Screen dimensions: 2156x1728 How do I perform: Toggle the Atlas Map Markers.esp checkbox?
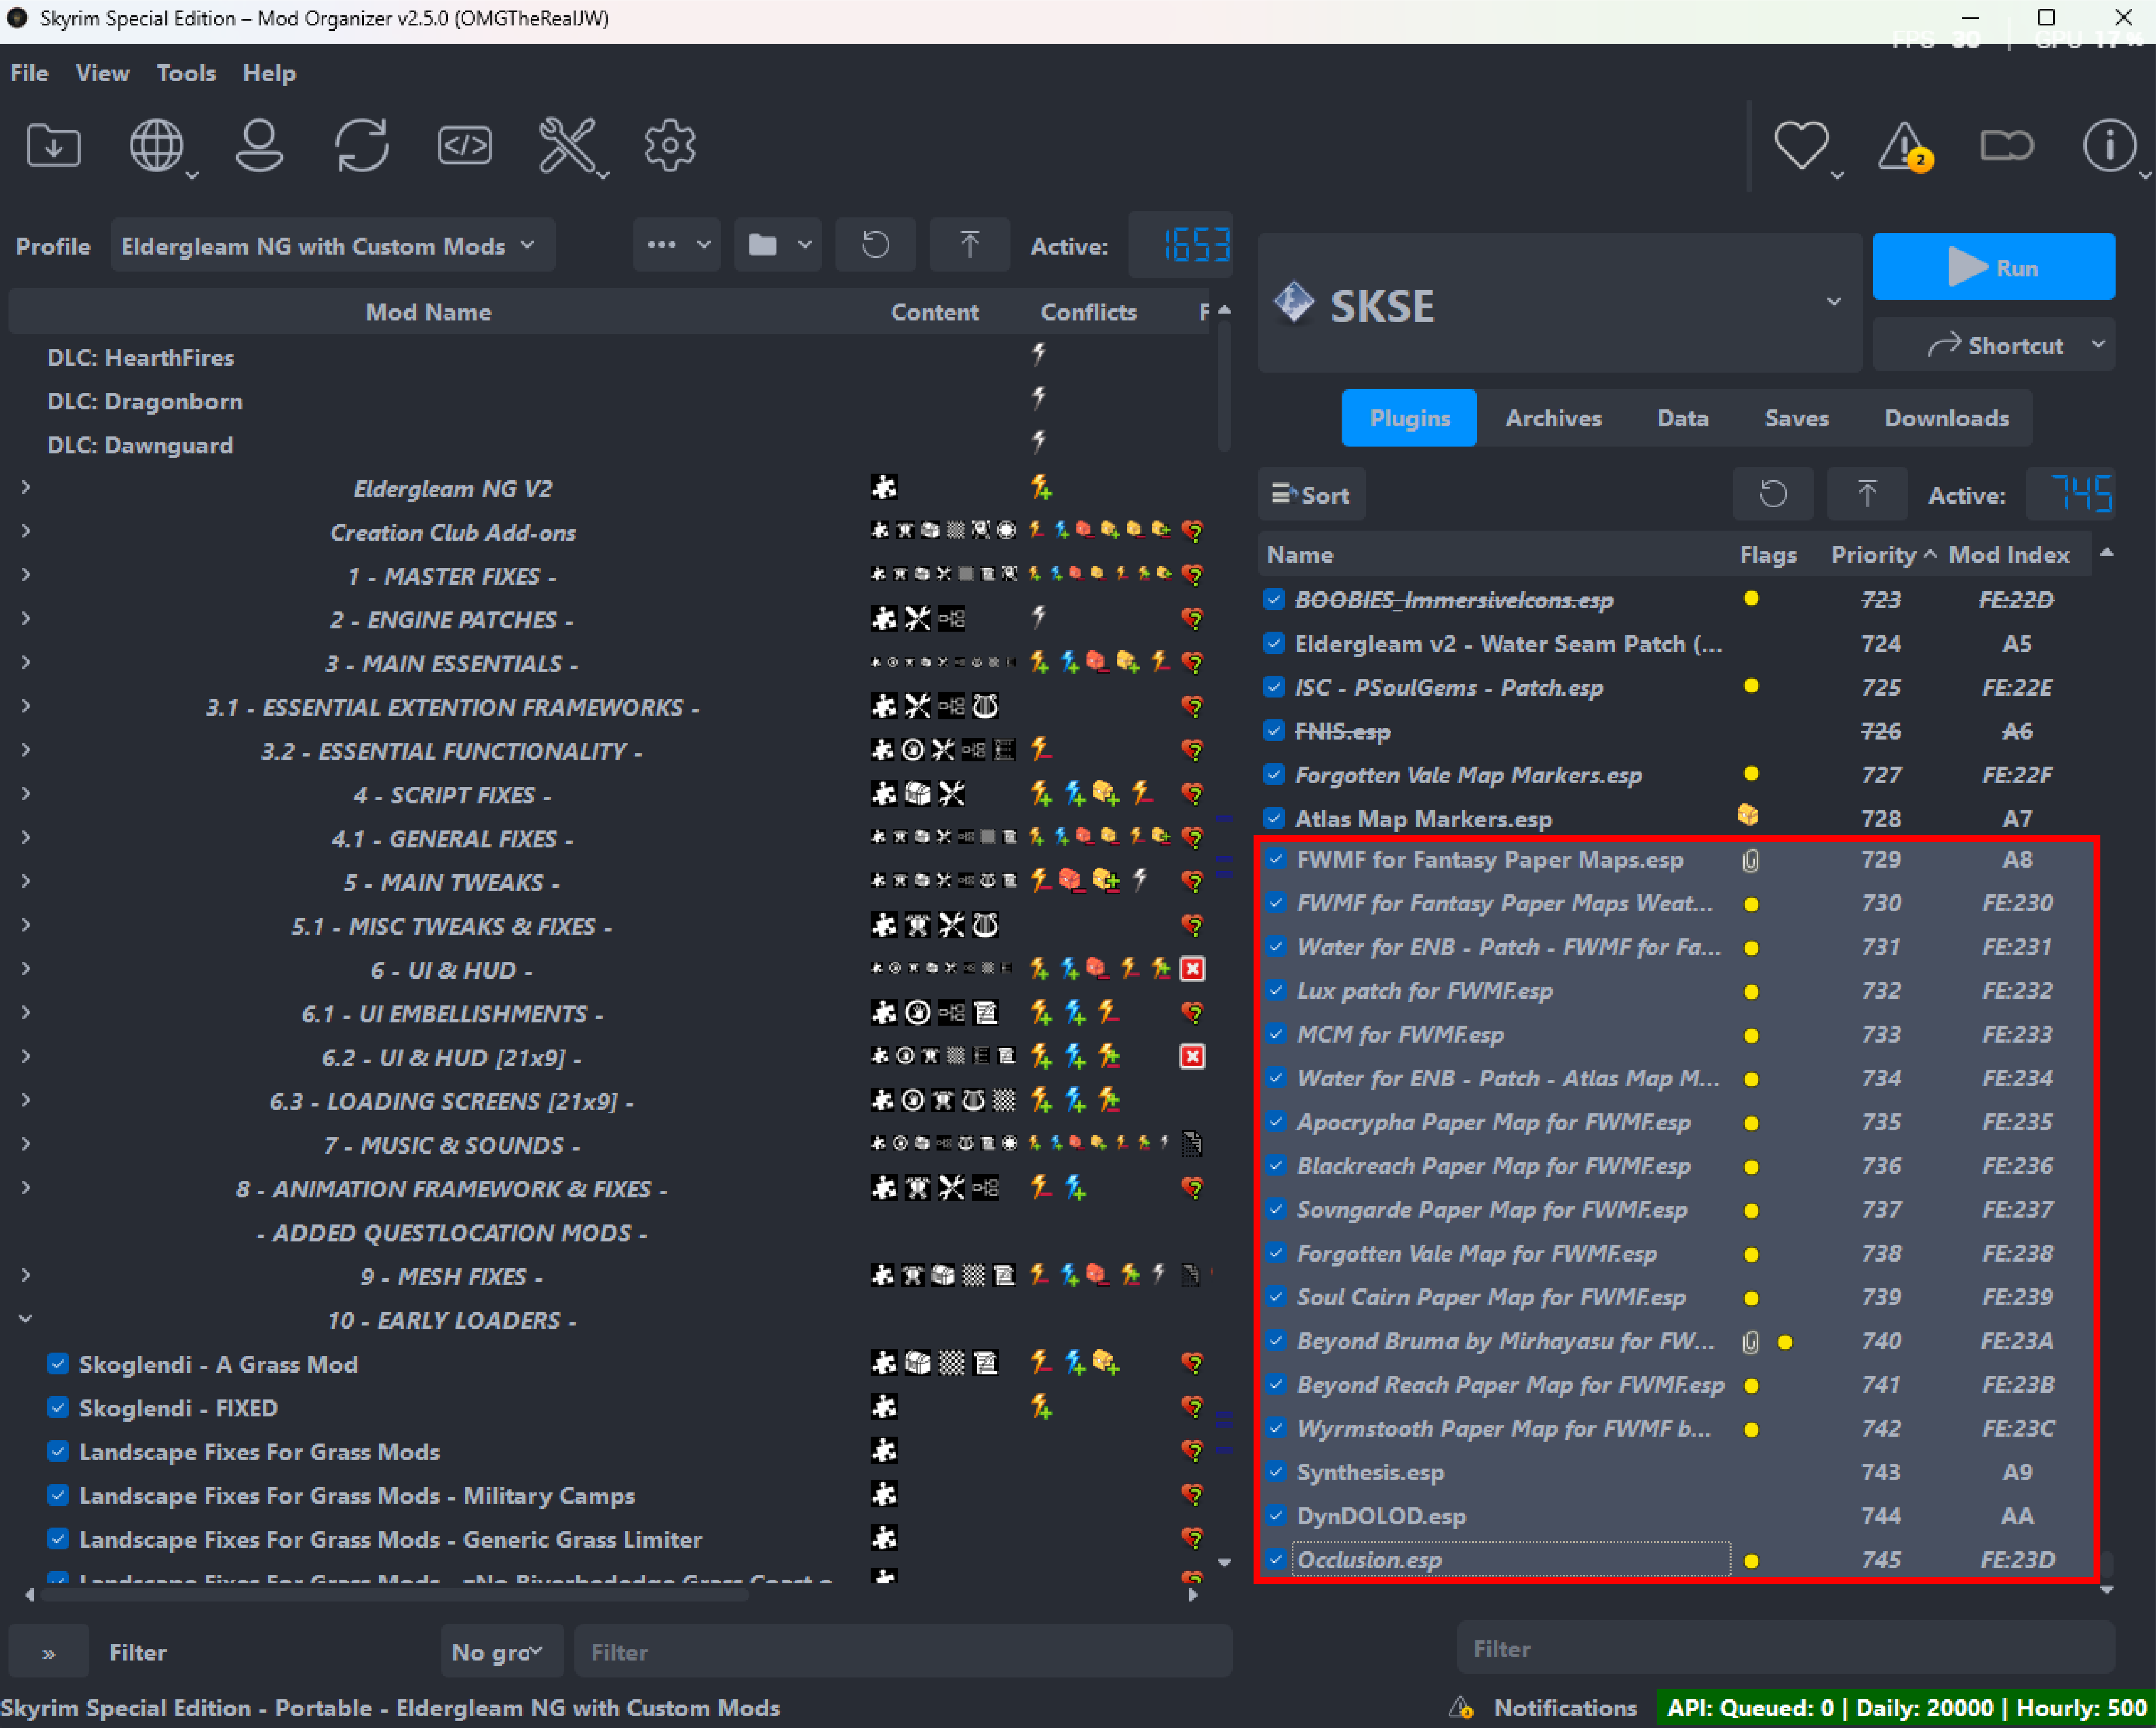coord(1274,818)
